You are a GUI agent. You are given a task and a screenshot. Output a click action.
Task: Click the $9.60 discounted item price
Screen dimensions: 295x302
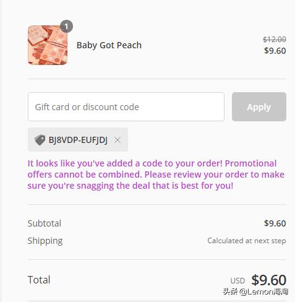tap(275, 51)
